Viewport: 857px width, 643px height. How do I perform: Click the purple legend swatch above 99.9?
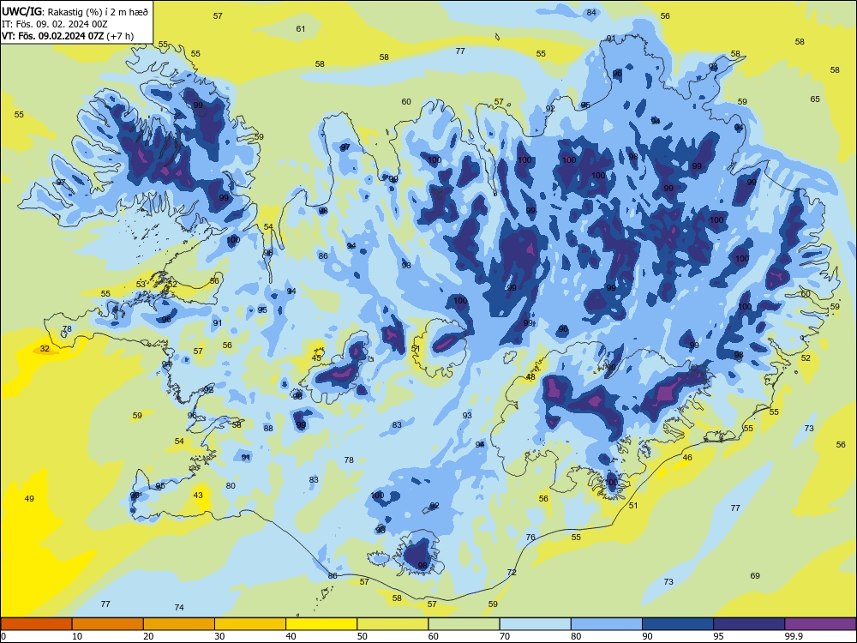pos(820,624)
